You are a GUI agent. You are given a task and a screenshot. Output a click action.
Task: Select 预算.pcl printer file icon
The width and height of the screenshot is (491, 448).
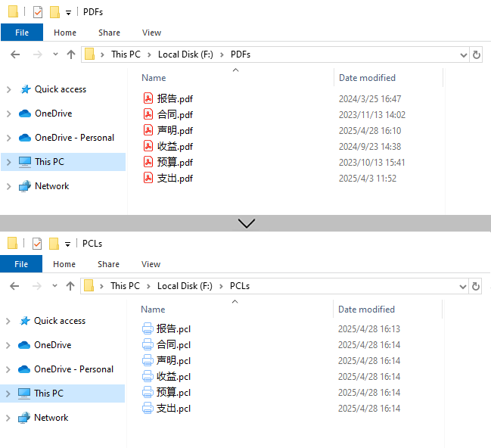point(148,392)
